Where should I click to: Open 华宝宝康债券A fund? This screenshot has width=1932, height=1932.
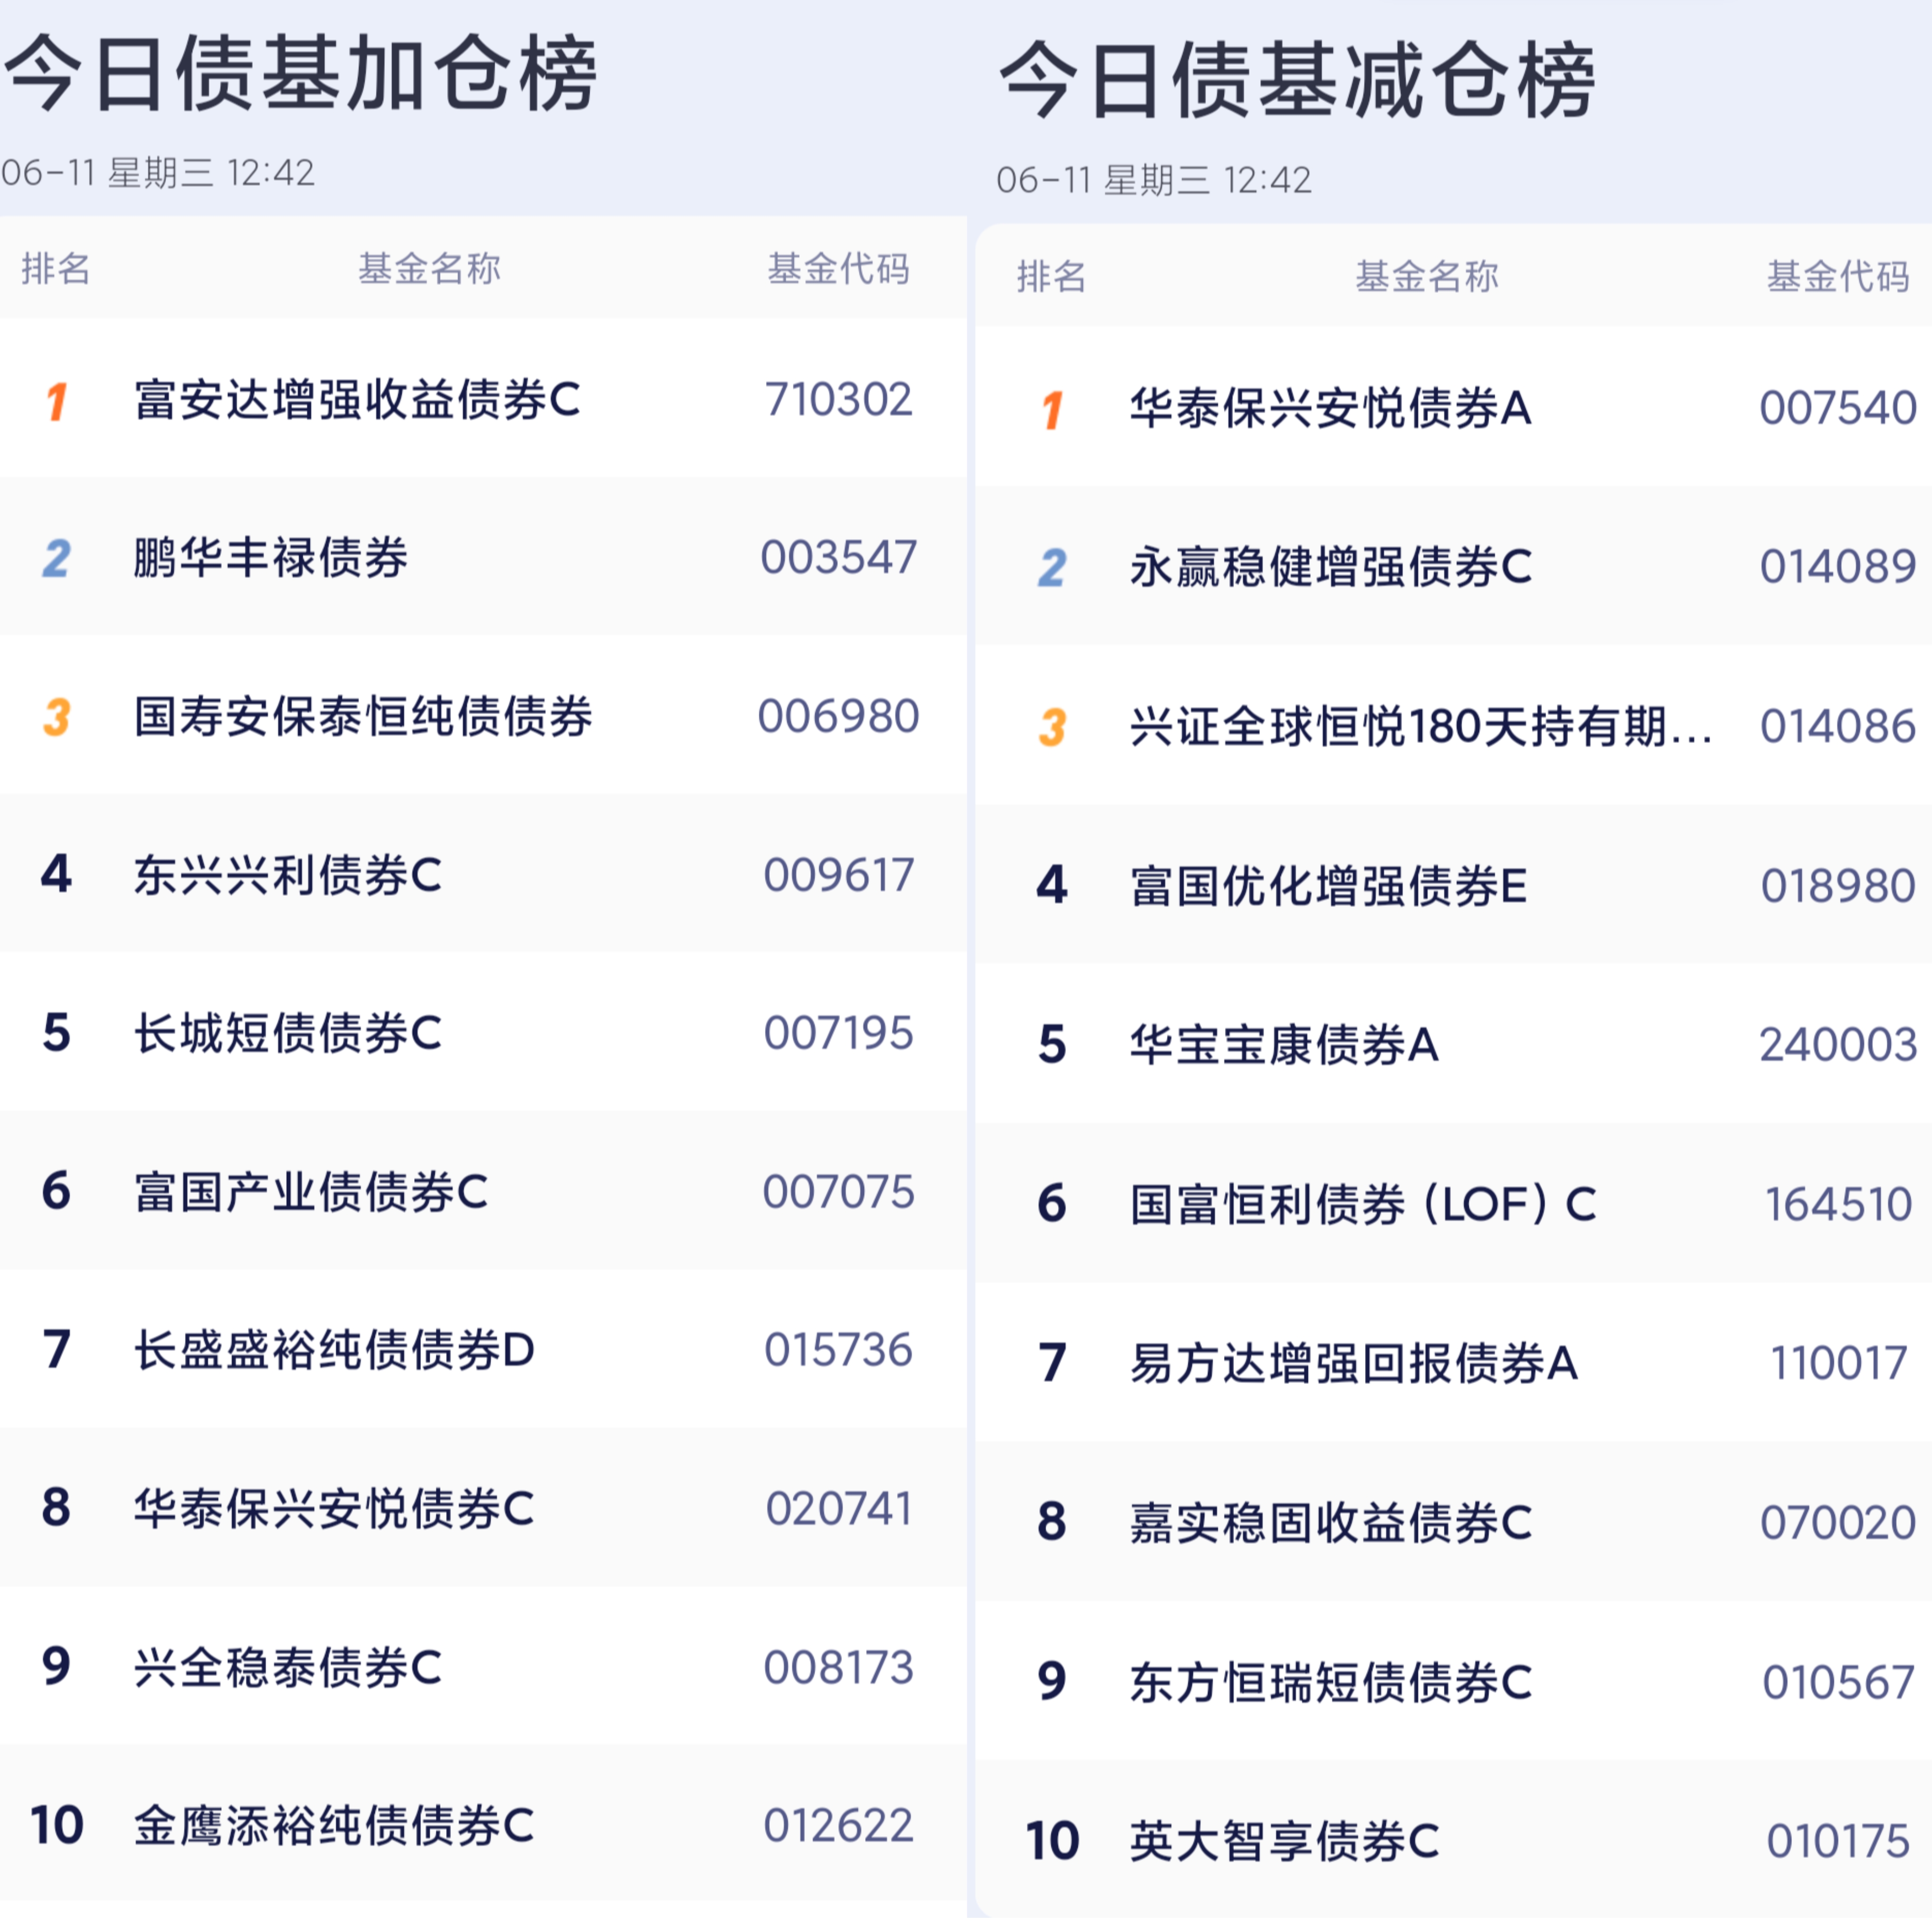pyautogui.click(x=1285, y=1044)
